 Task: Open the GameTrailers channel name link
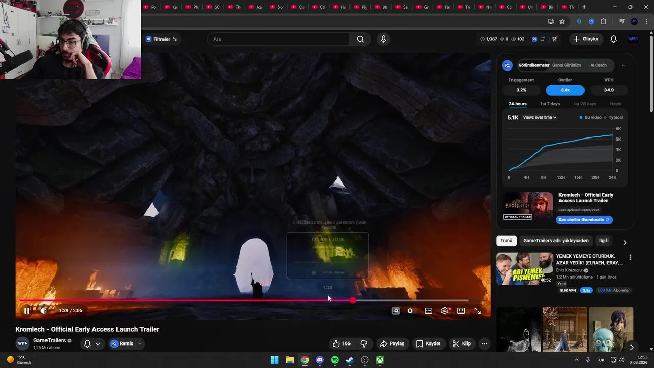pos(50,340)
